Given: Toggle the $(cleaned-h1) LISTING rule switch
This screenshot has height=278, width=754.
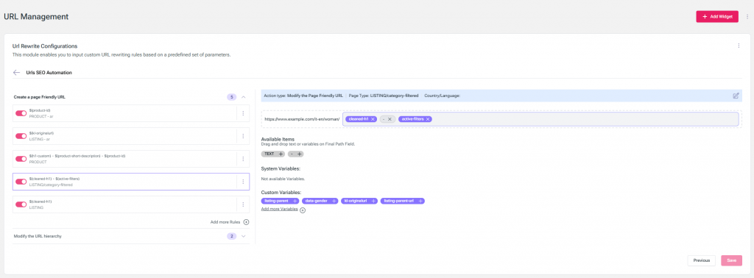Looking at the screenshot, I should coord(21,204).
